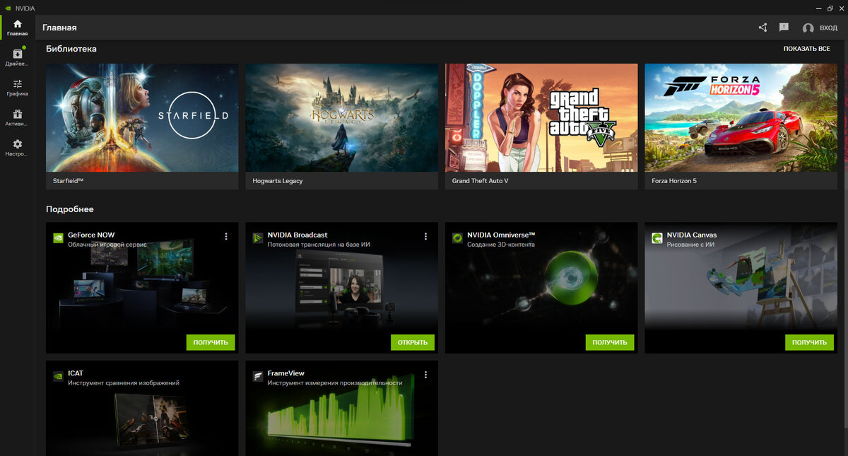Click the ICAT card title
This screenshot has width=848, height=456.
(76, 373)
